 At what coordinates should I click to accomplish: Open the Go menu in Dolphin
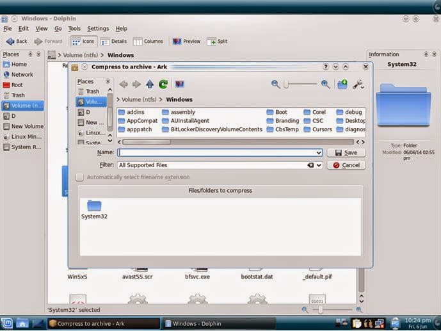coord(58,29)
